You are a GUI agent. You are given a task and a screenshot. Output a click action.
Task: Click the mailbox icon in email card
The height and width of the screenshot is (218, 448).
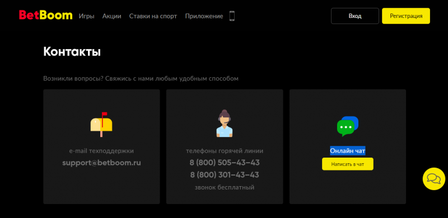click(x=101, y=125)
